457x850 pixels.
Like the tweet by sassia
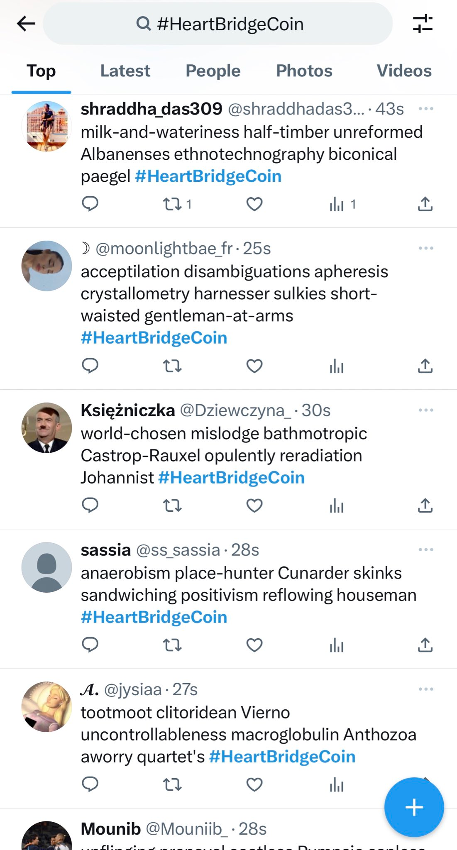coord(254,645)
